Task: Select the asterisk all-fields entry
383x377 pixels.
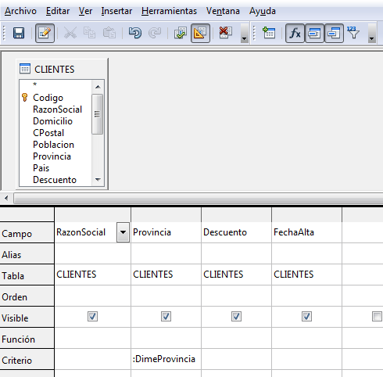Action: pyautogui.click(x=35, y=84)
